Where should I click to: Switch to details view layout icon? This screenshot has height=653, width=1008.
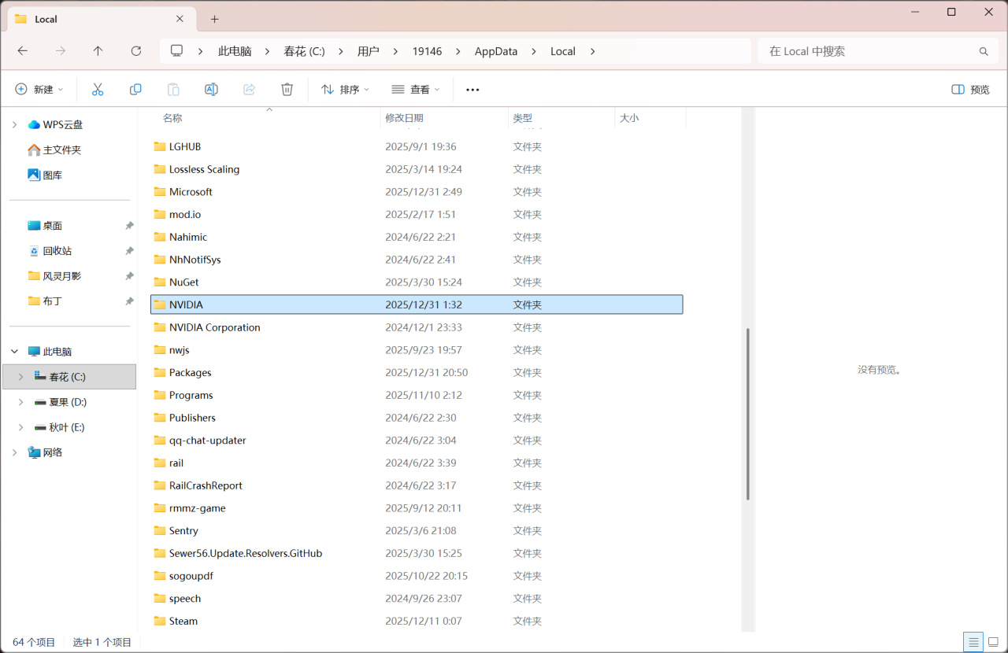coord(974,642)
